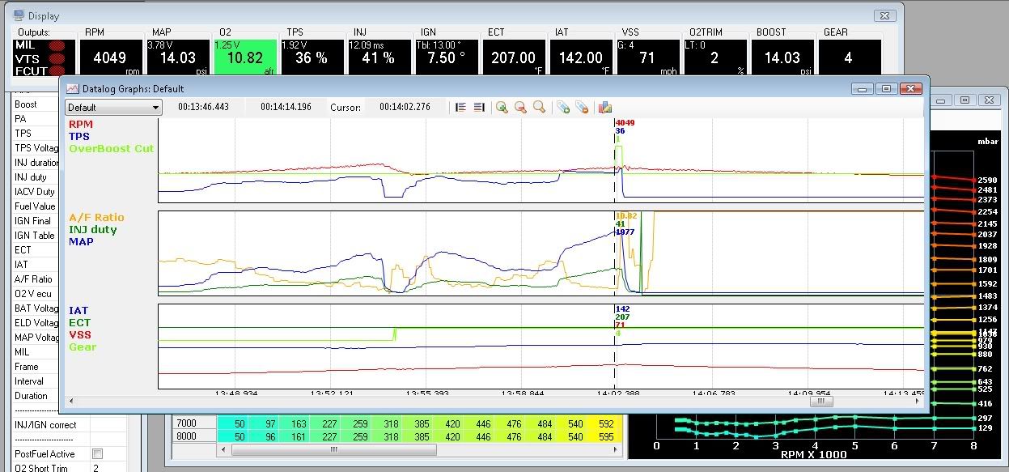Viewport: 1009px width, 472px height.
Task: Click the Datalog Graphs window title icon
Action: (x=73, y=88)
